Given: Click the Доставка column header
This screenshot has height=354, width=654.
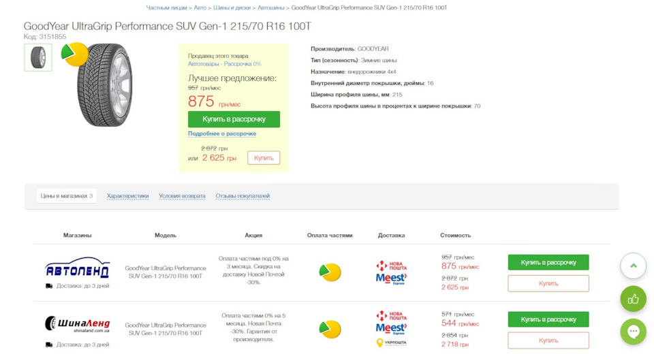Looking at the screenshot, I should 391,235.
